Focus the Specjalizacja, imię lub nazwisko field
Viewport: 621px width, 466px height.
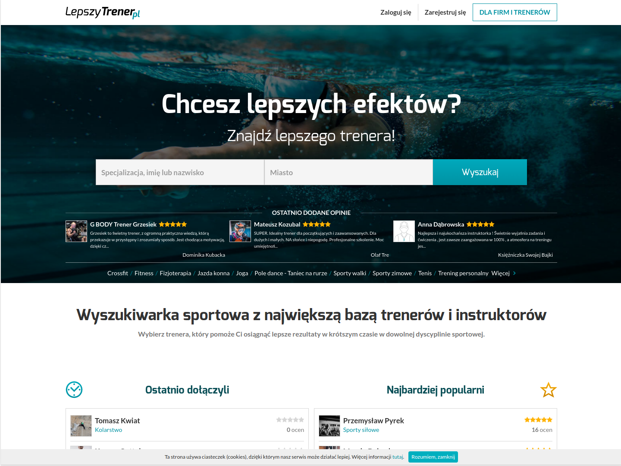tap(180, 172)
